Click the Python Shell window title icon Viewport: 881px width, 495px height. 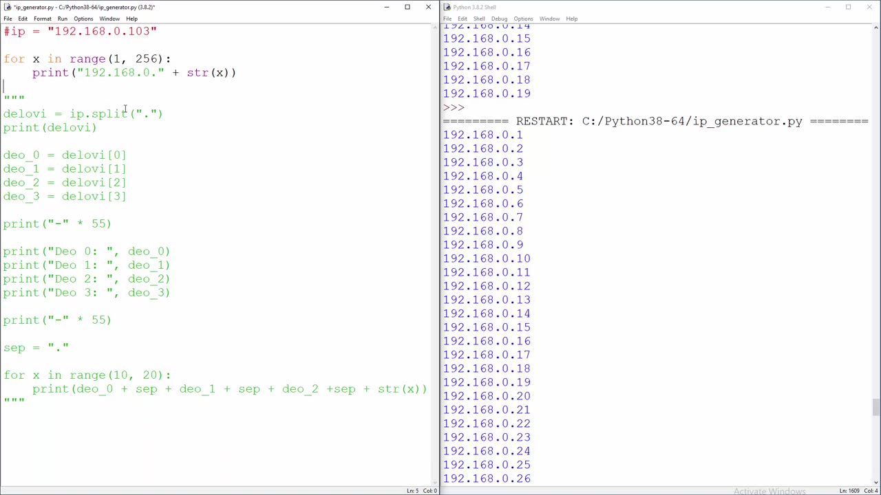(x=447, y=7)
